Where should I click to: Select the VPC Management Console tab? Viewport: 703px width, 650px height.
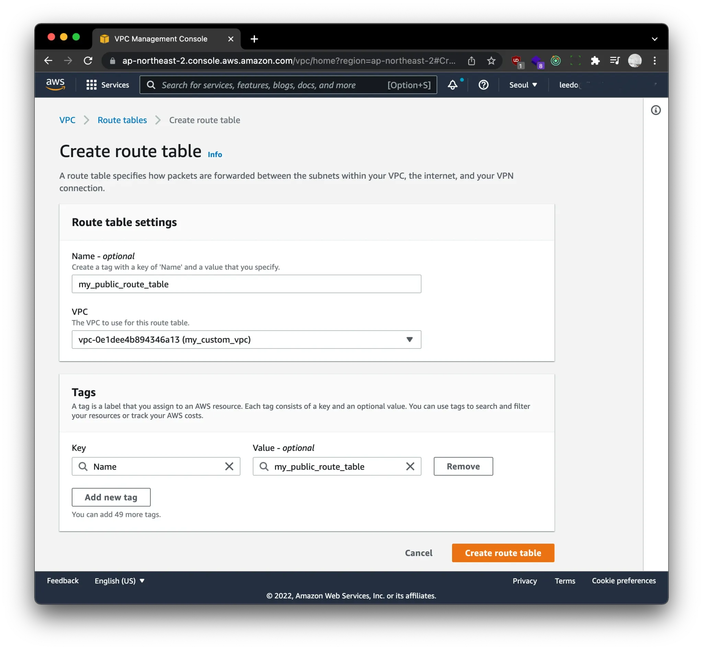tap(161, 39)
